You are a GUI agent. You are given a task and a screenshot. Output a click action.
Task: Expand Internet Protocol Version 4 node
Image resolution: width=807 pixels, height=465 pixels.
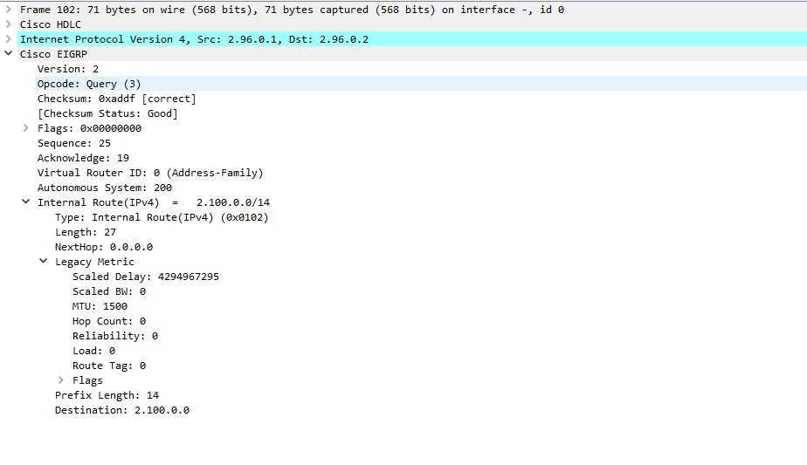(8, 39)
